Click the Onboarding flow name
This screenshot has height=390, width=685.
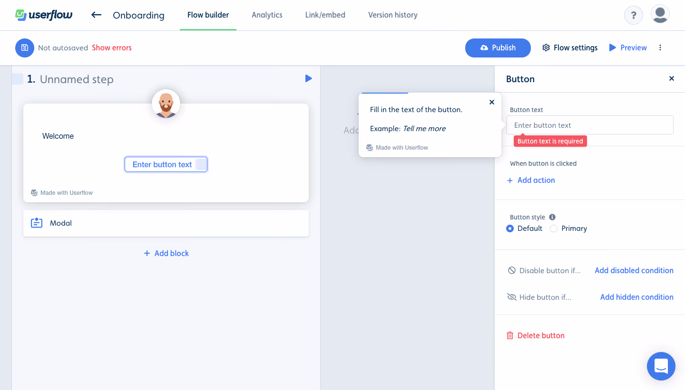pos(138,15)
